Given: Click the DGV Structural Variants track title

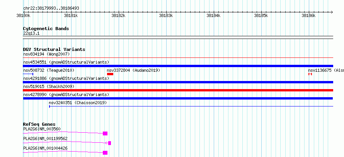Looking at the screenshot, I should click(54, 49).
